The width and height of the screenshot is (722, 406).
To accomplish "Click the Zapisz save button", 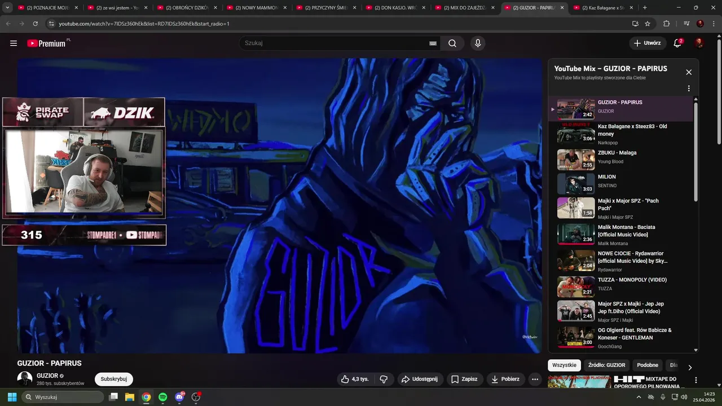I will click(464, 379).
